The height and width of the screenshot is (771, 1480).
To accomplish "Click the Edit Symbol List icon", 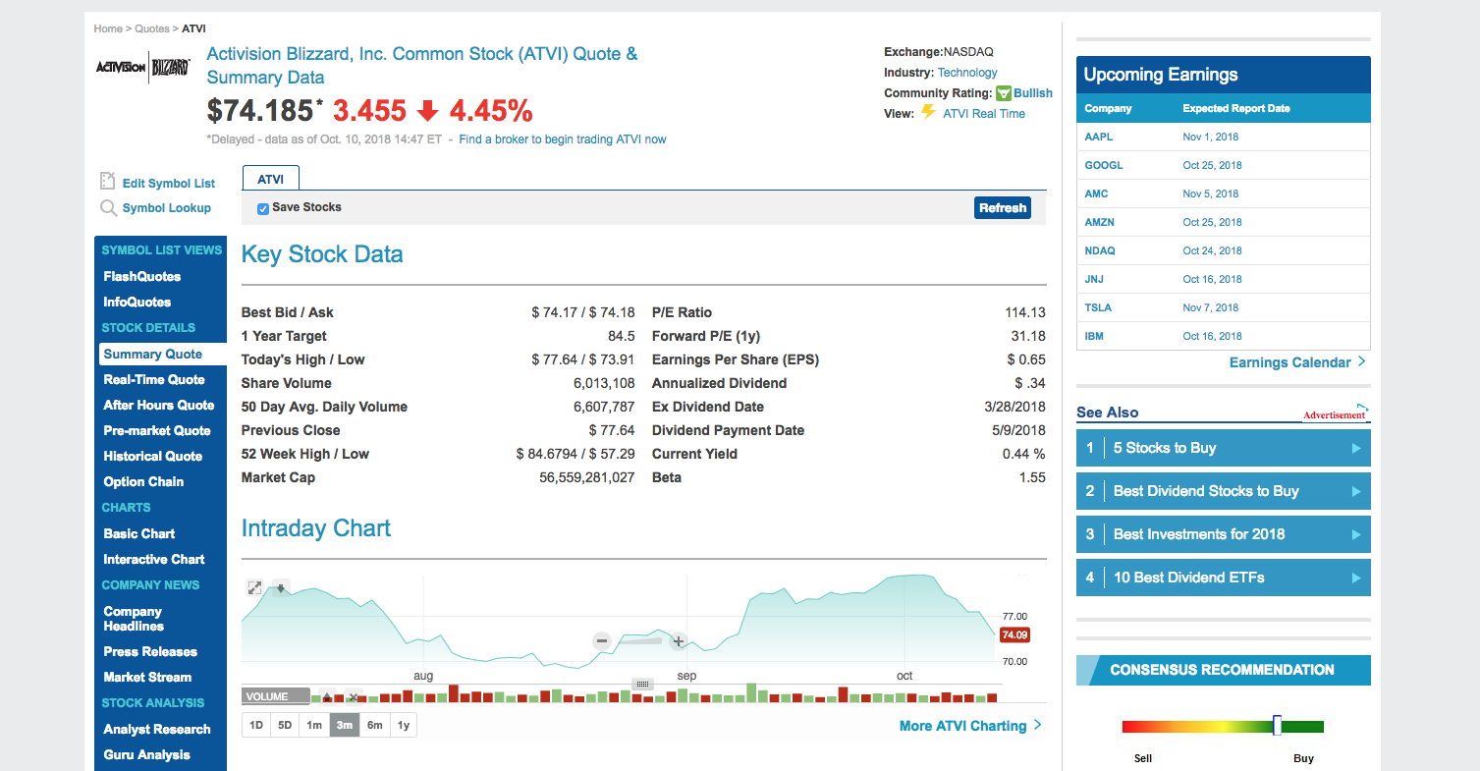I will 108,182.
